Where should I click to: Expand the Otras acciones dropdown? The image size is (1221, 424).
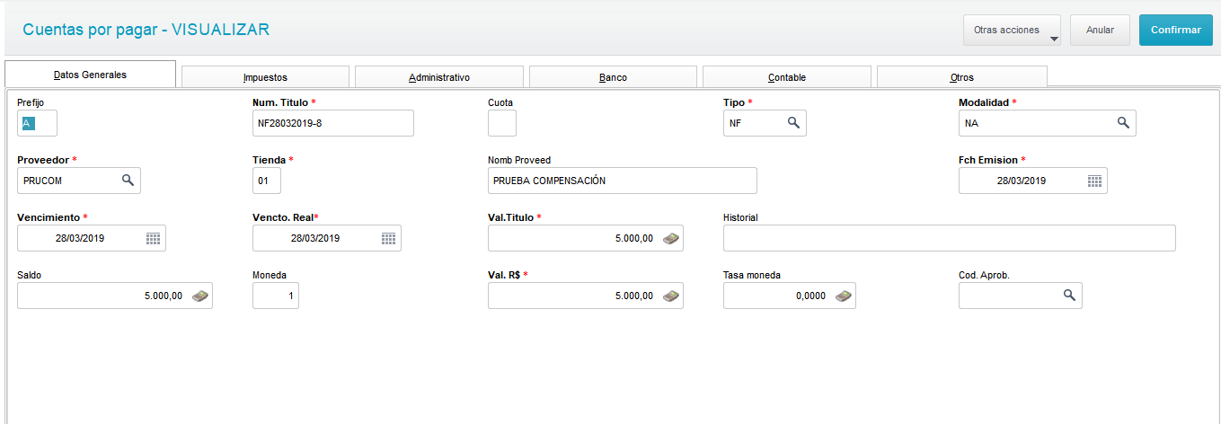click(x=1012, y=30)
